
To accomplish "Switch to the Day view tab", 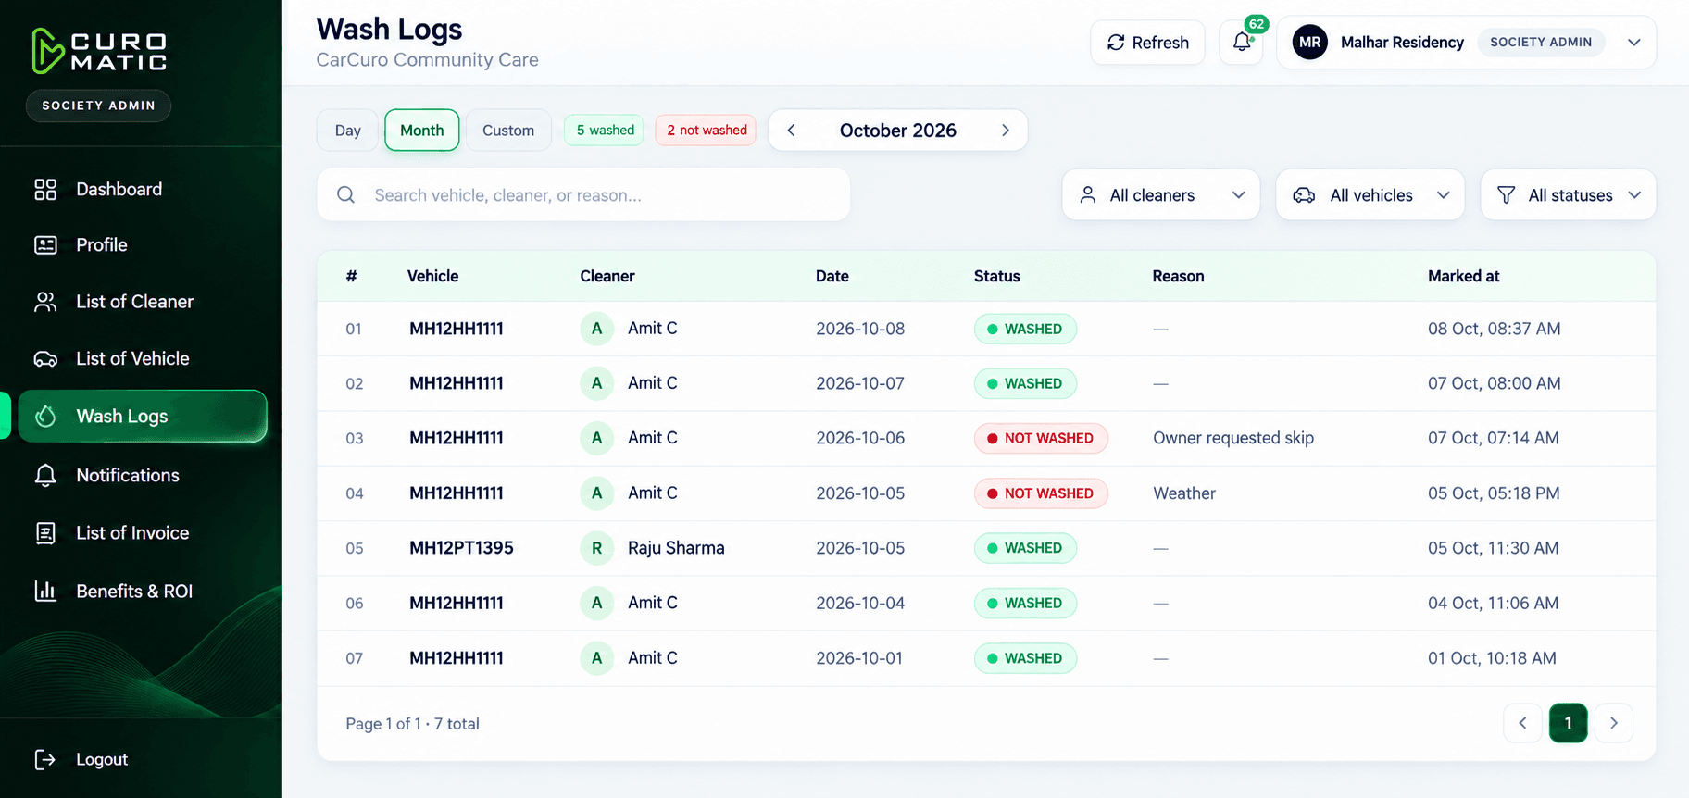I will [348, 131].
